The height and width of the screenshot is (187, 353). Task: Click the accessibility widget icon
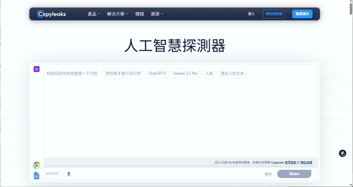(342, 153)
